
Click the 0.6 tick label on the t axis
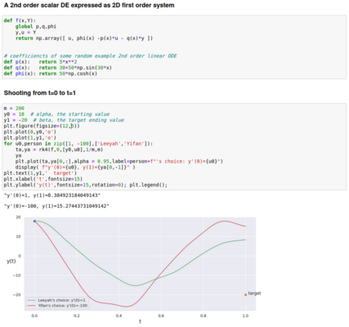[x=161, y=316]
